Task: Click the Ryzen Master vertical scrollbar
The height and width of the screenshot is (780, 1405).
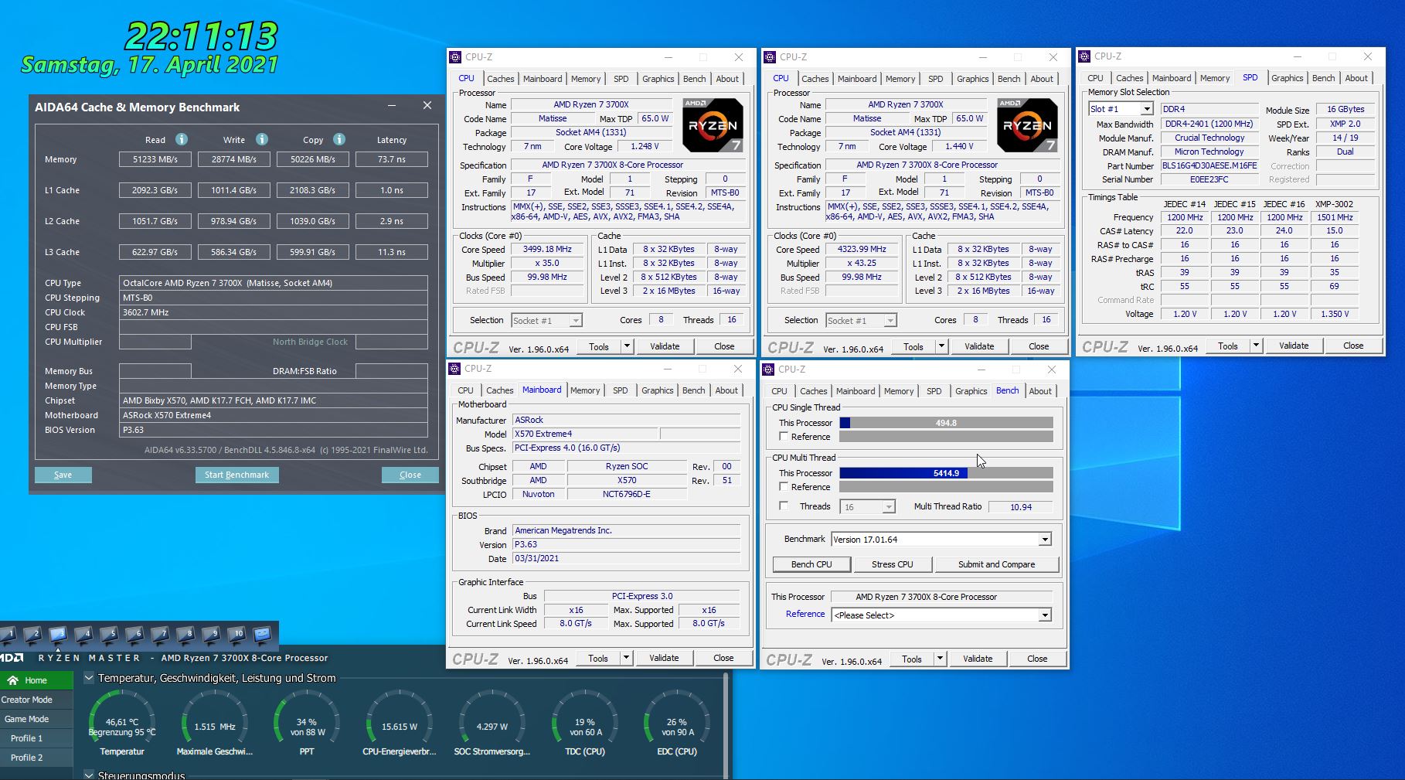Action: tap(726, 725)
